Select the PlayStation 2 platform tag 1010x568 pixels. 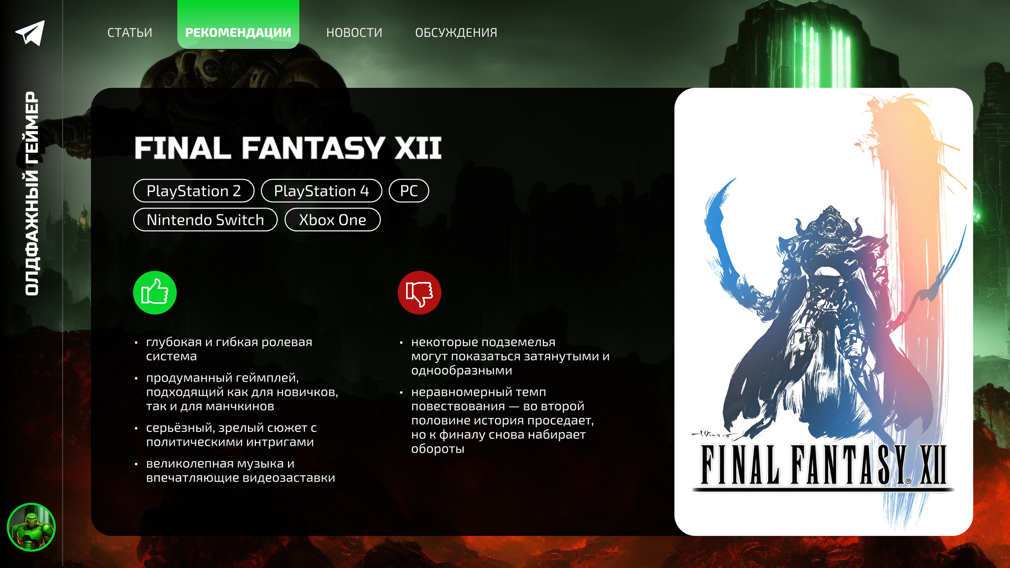click(194, 191)
